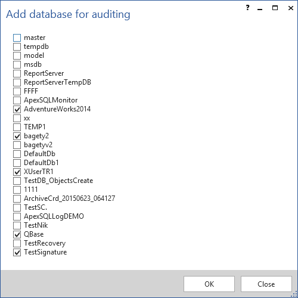Minimize the Add database dialog
Viewport: 298px width, 298px height.
click(260, 9)
